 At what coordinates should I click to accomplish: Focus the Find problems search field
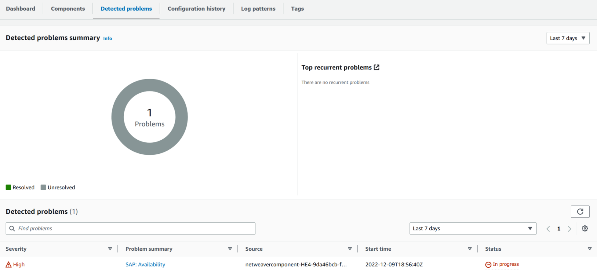[134, 228]
